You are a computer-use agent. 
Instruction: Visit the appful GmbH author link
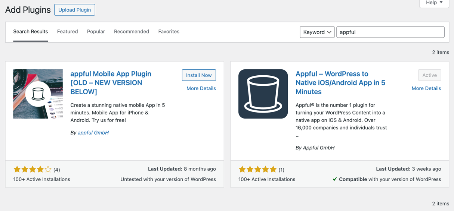tap(93, 133)
